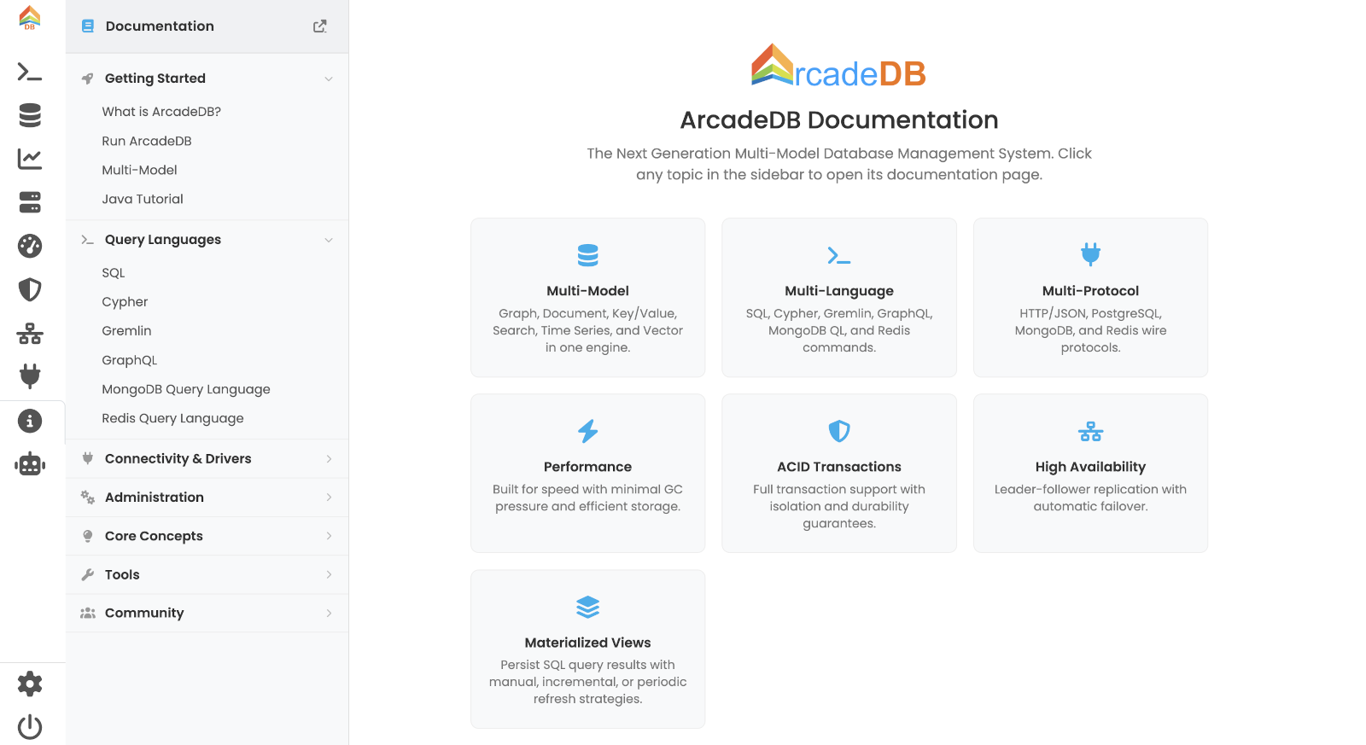This screenshot has height=745, width=1366.
Task: Expand the Tools section chevron
Action: click(x=329, y=574)
